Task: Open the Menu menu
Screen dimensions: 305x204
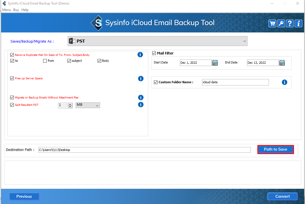Action: (6, 10)
